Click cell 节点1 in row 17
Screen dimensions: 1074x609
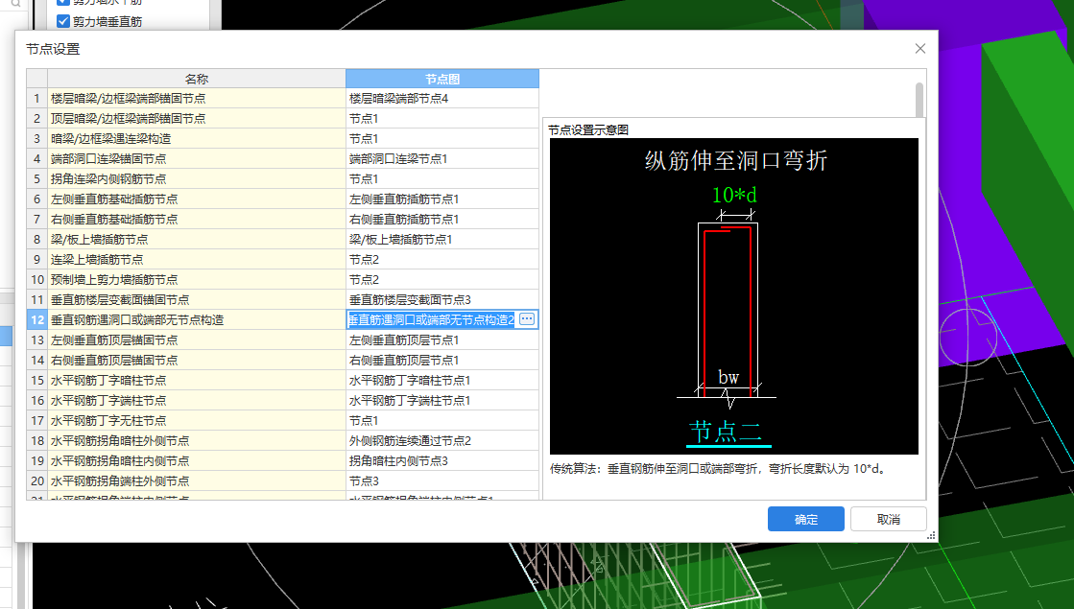(442, 421)
